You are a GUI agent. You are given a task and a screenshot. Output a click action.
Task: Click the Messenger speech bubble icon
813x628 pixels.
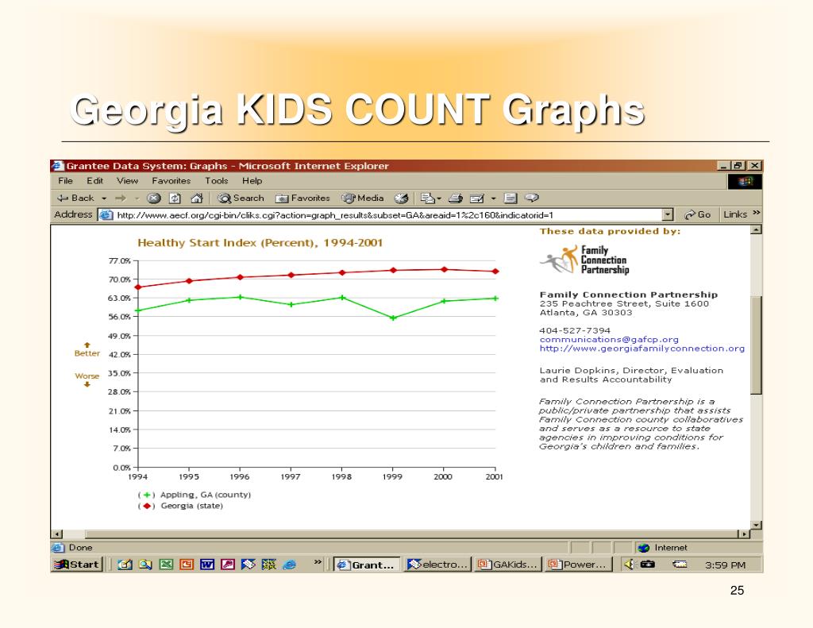(532, 198)
